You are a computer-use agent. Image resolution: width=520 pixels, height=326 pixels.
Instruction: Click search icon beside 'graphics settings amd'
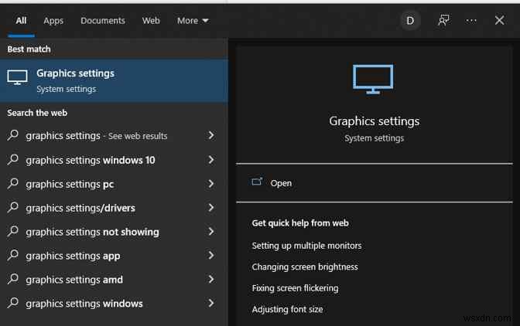13,280
